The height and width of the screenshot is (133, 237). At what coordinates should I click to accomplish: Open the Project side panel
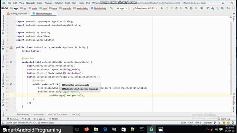coord(3,44)
